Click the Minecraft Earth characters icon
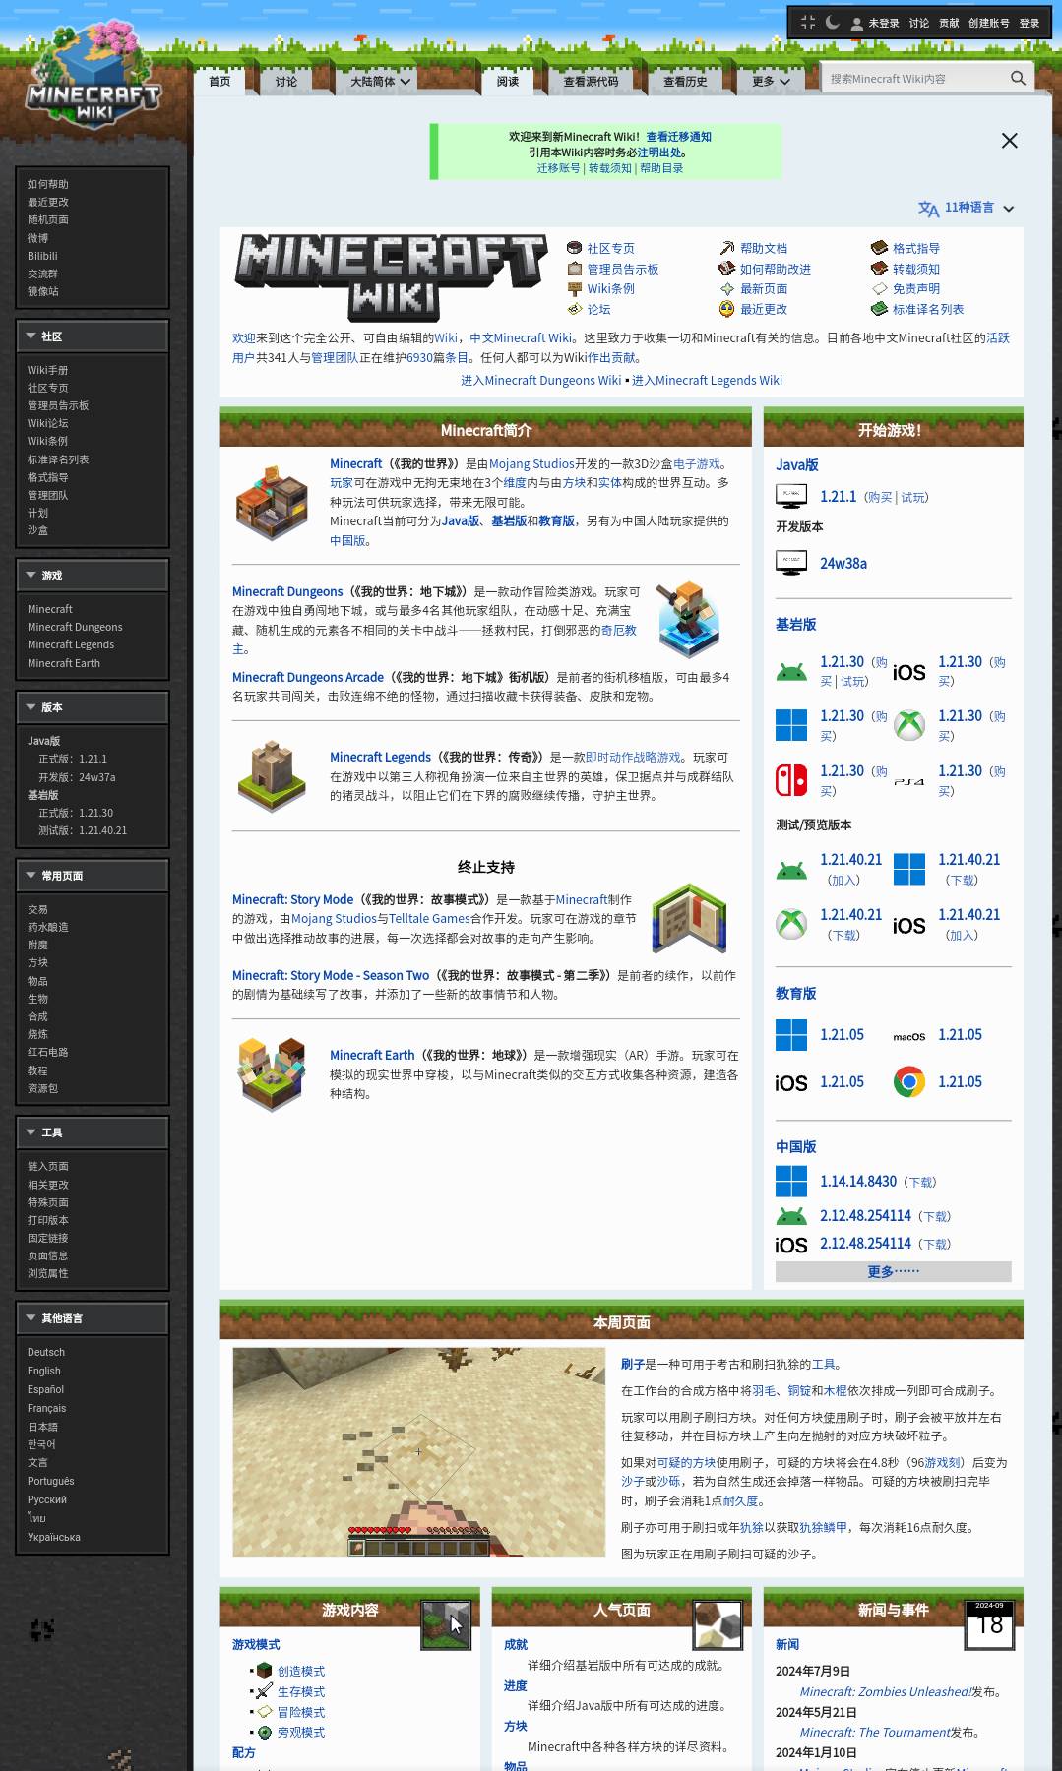This screenshot has height=1771, width=1062. [x=272, y=1072]
